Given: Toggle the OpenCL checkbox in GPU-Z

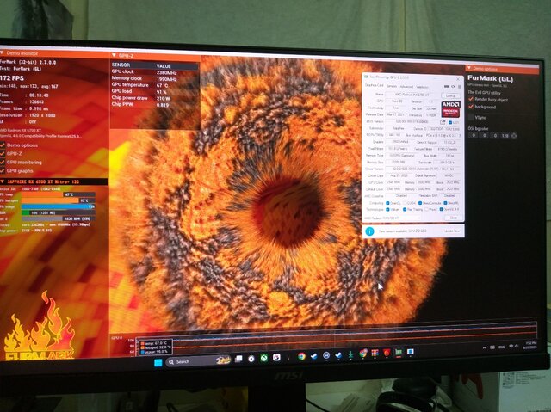Looking at the screenshot, I should tap(387, 203).
